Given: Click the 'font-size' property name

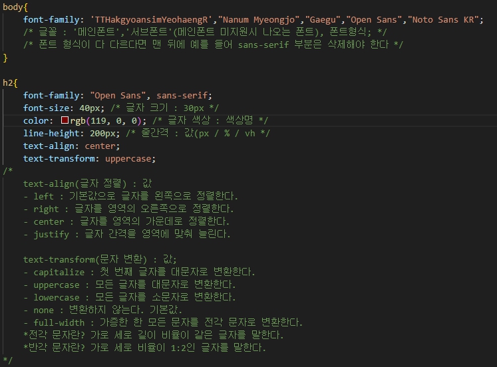Looking at the screenshot, I should click(x=46, y=108).
